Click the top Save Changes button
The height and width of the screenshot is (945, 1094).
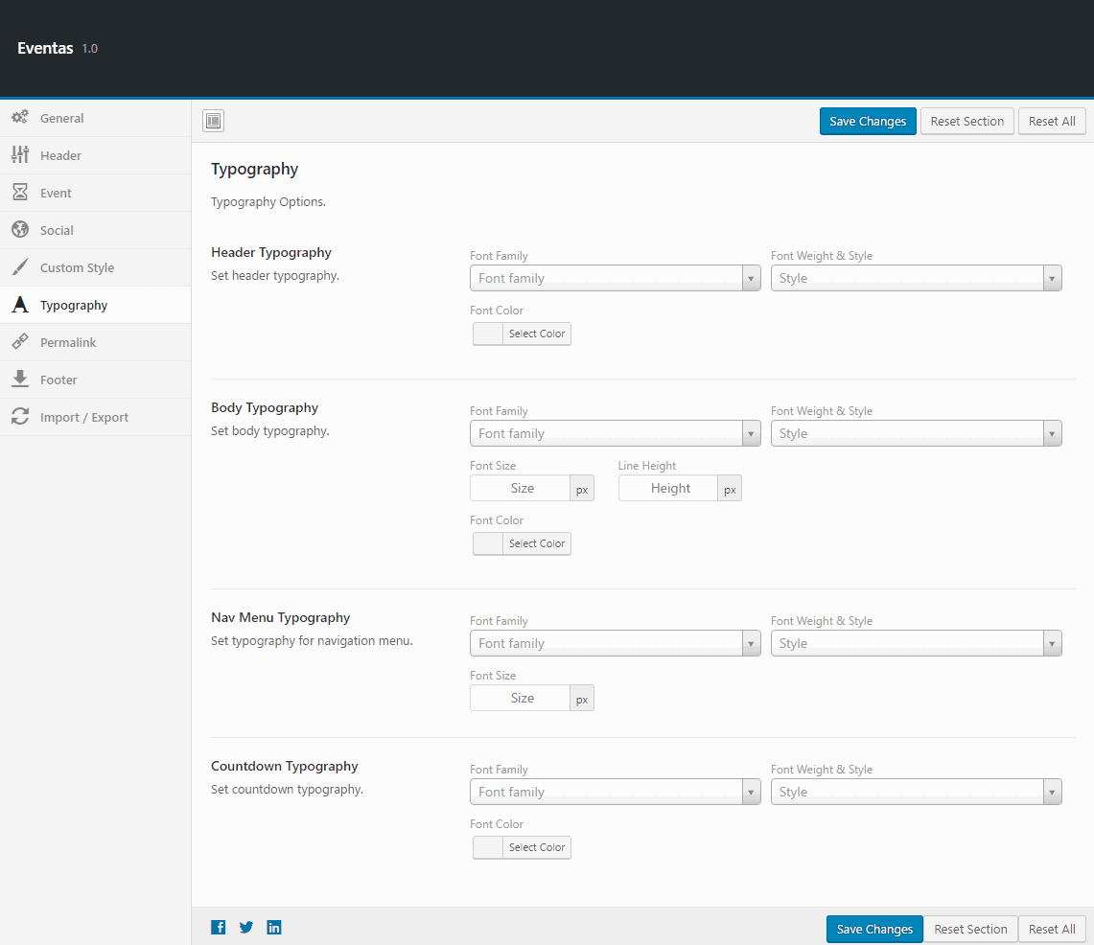coord(868,121)
